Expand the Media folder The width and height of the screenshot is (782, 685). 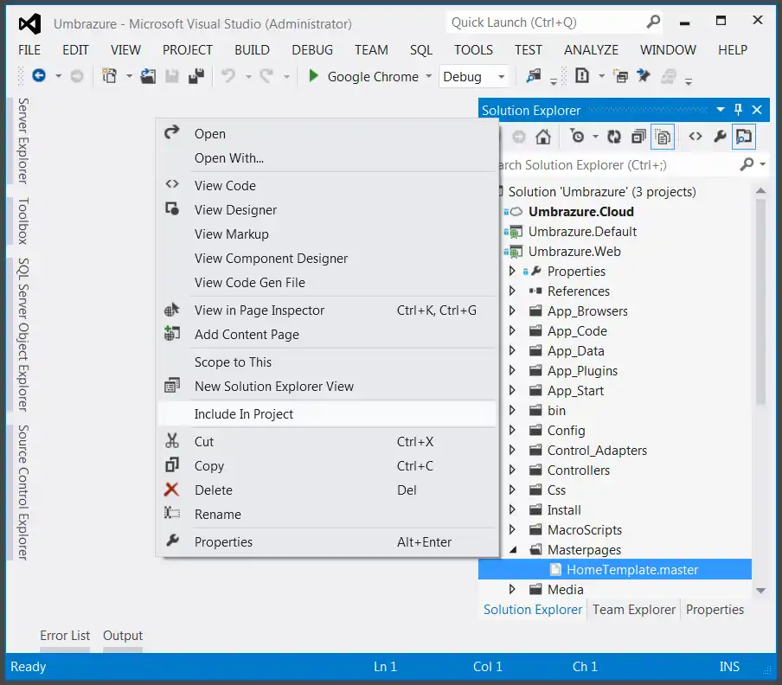click(x=512, y=589)
